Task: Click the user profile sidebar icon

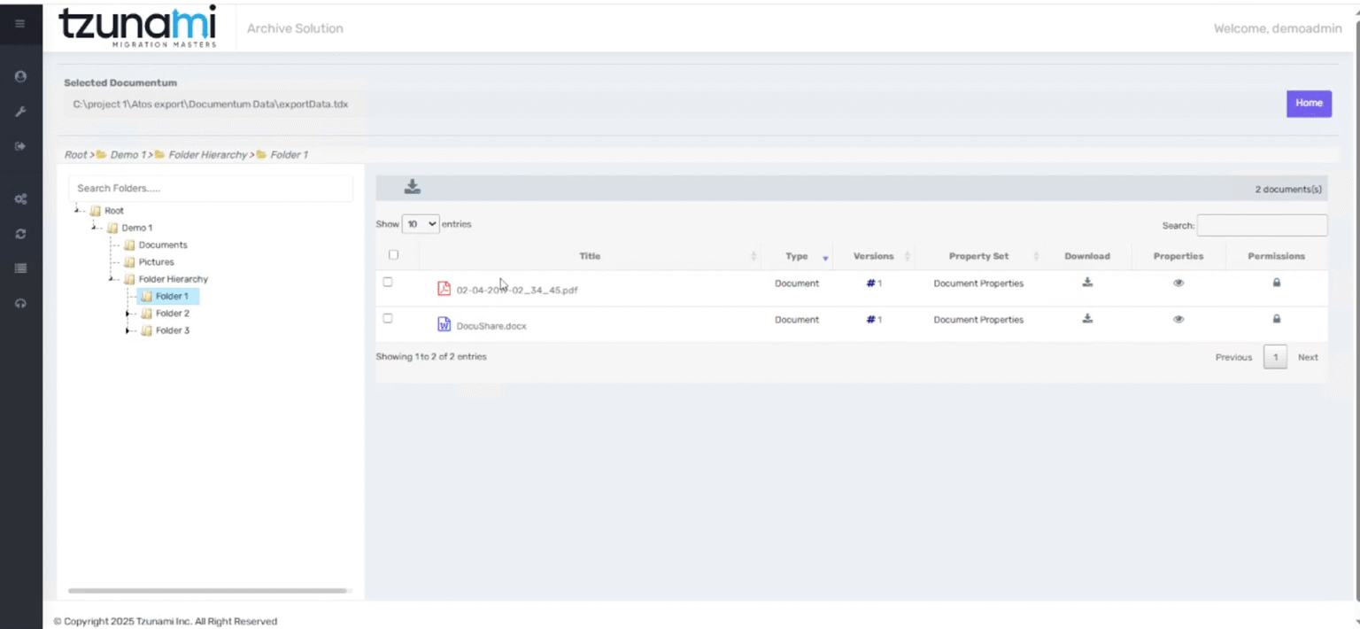Action: [x=20, y=77]
